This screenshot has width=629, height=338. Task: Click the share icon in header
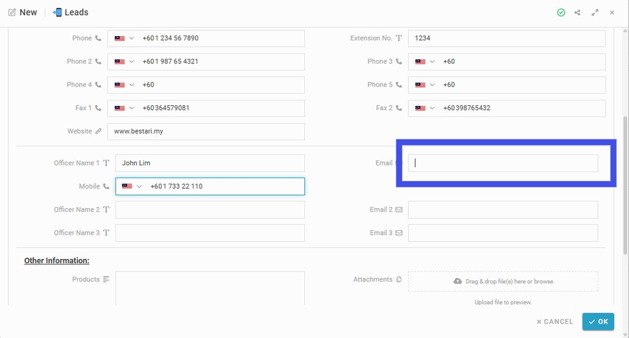(x=578, y=12)
